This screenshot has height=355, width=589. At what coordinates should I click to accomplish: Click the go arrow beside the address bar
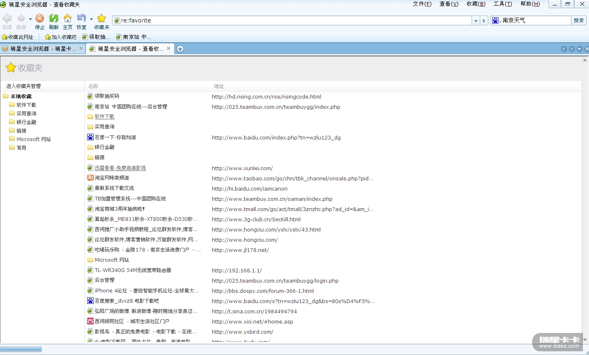pyautogui.click(x=484, y=20)
